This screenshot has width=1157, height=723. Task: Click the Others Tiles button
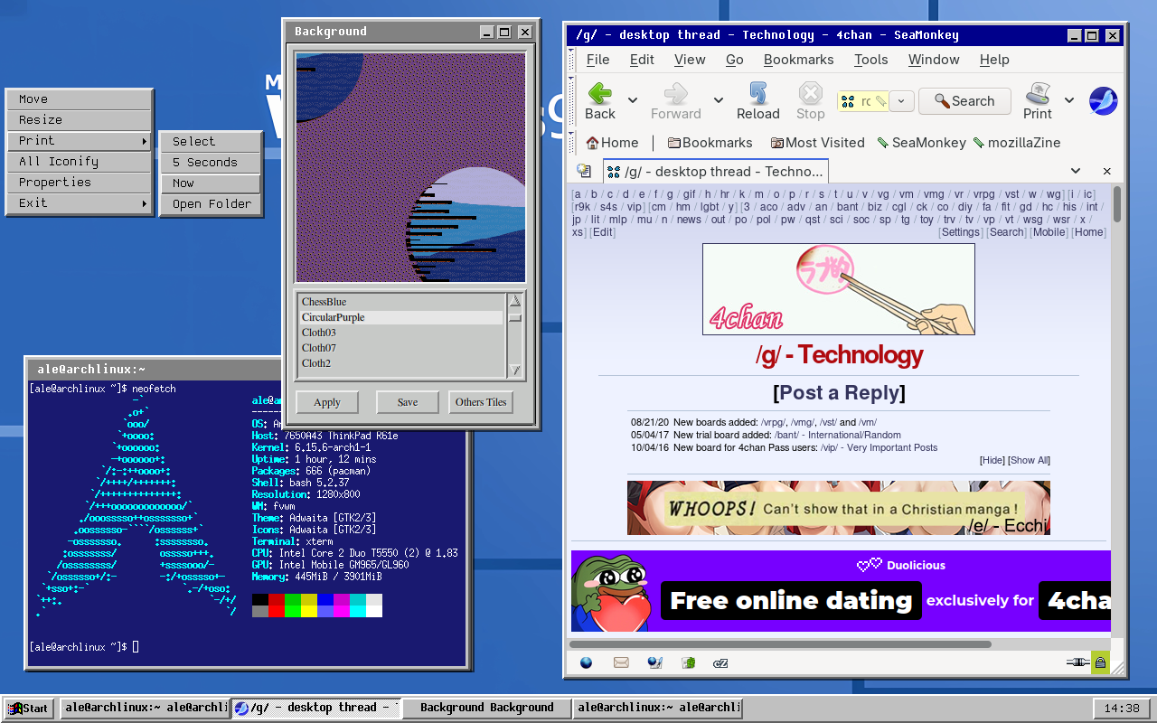481,402
